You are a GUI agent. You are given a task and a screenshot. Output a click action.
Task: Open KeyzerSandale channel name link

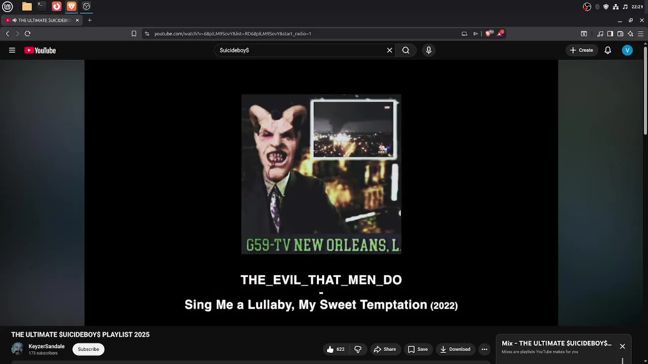point(47,346)
